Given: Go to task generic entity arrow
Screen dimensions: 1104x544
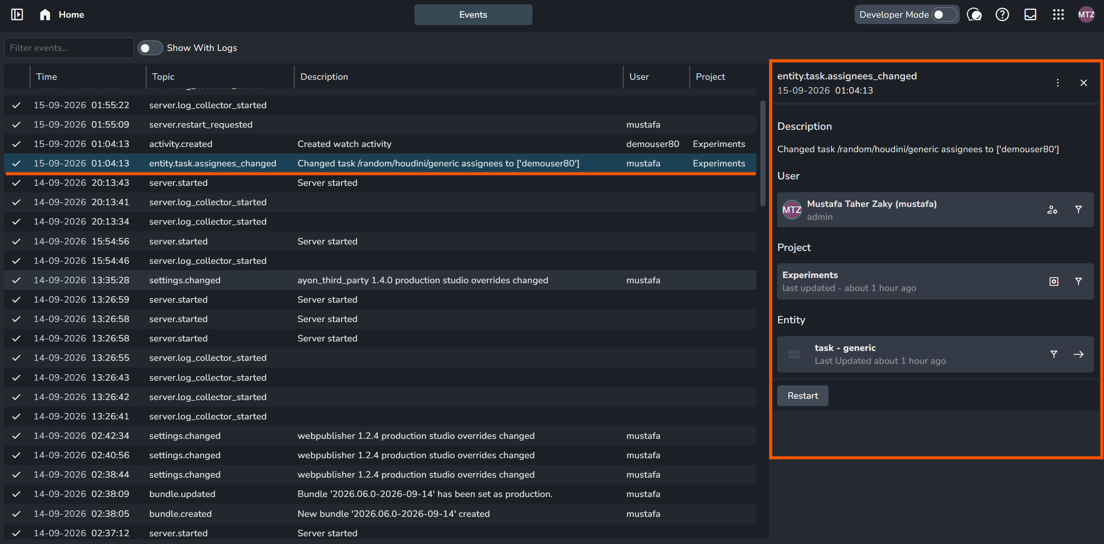Looking at the screenshot, I should 1078,354.
